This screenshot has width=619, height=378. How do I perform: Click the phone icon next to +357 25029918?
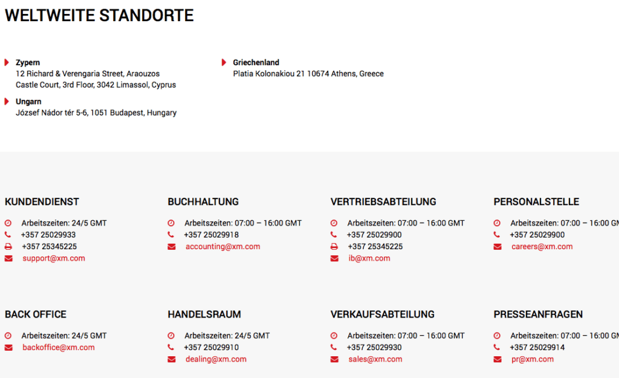170,235
